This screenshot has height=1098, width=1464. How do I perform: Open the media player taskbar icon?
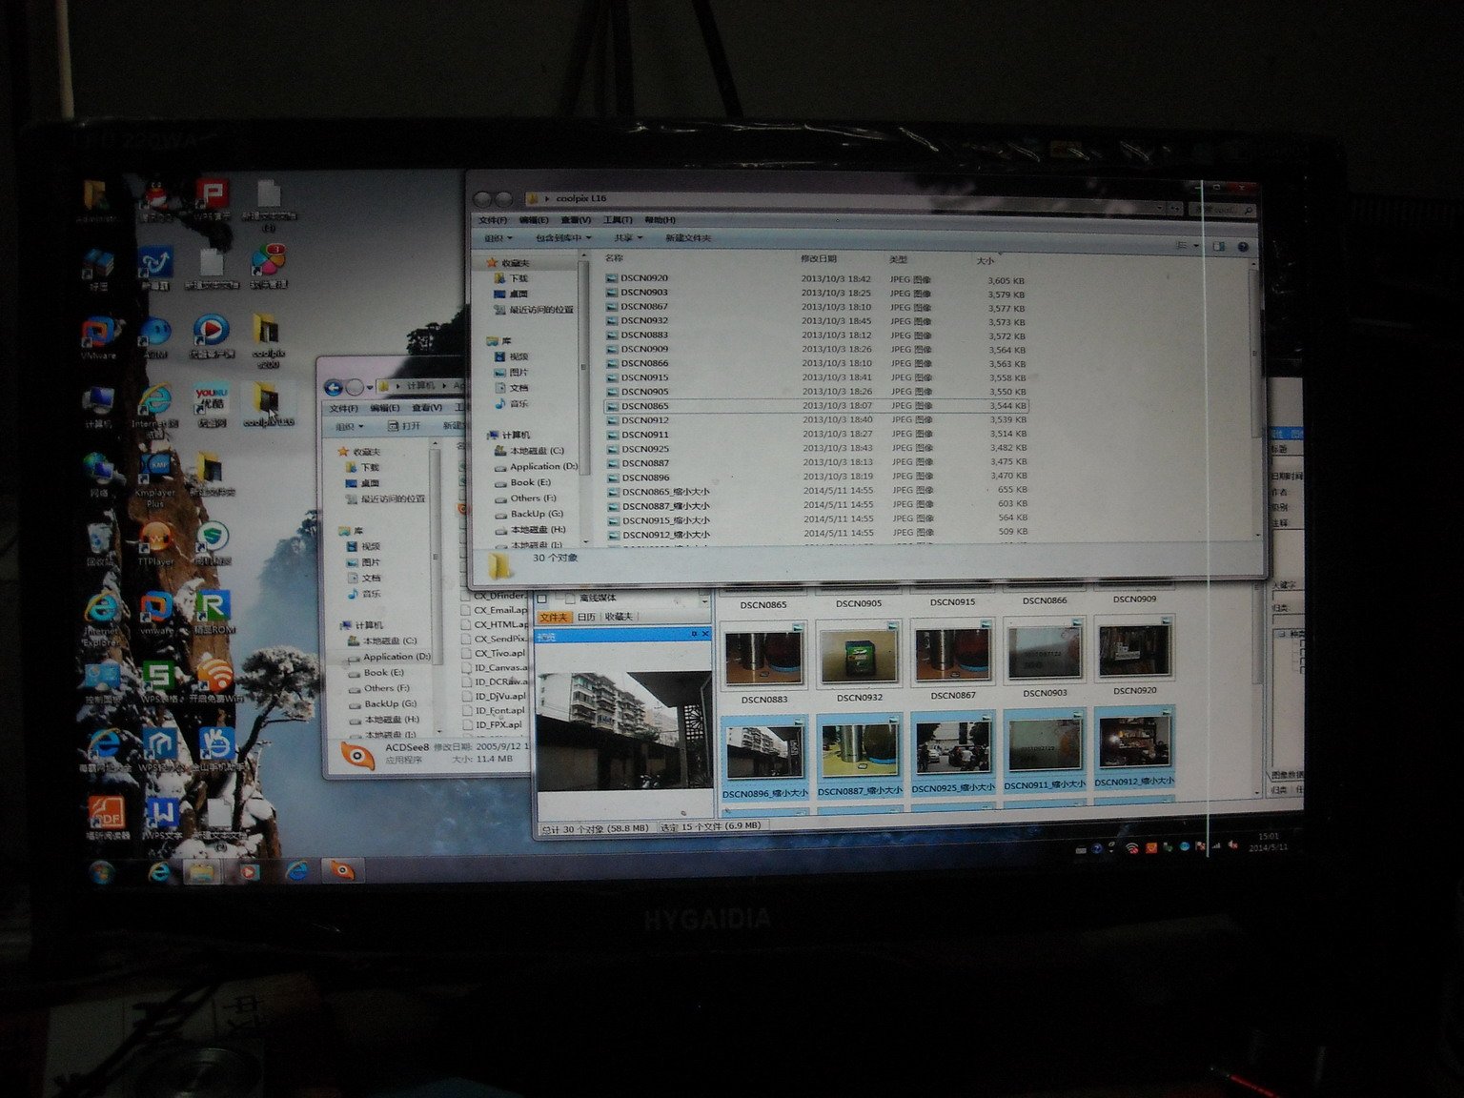click(x=248, y=870)
